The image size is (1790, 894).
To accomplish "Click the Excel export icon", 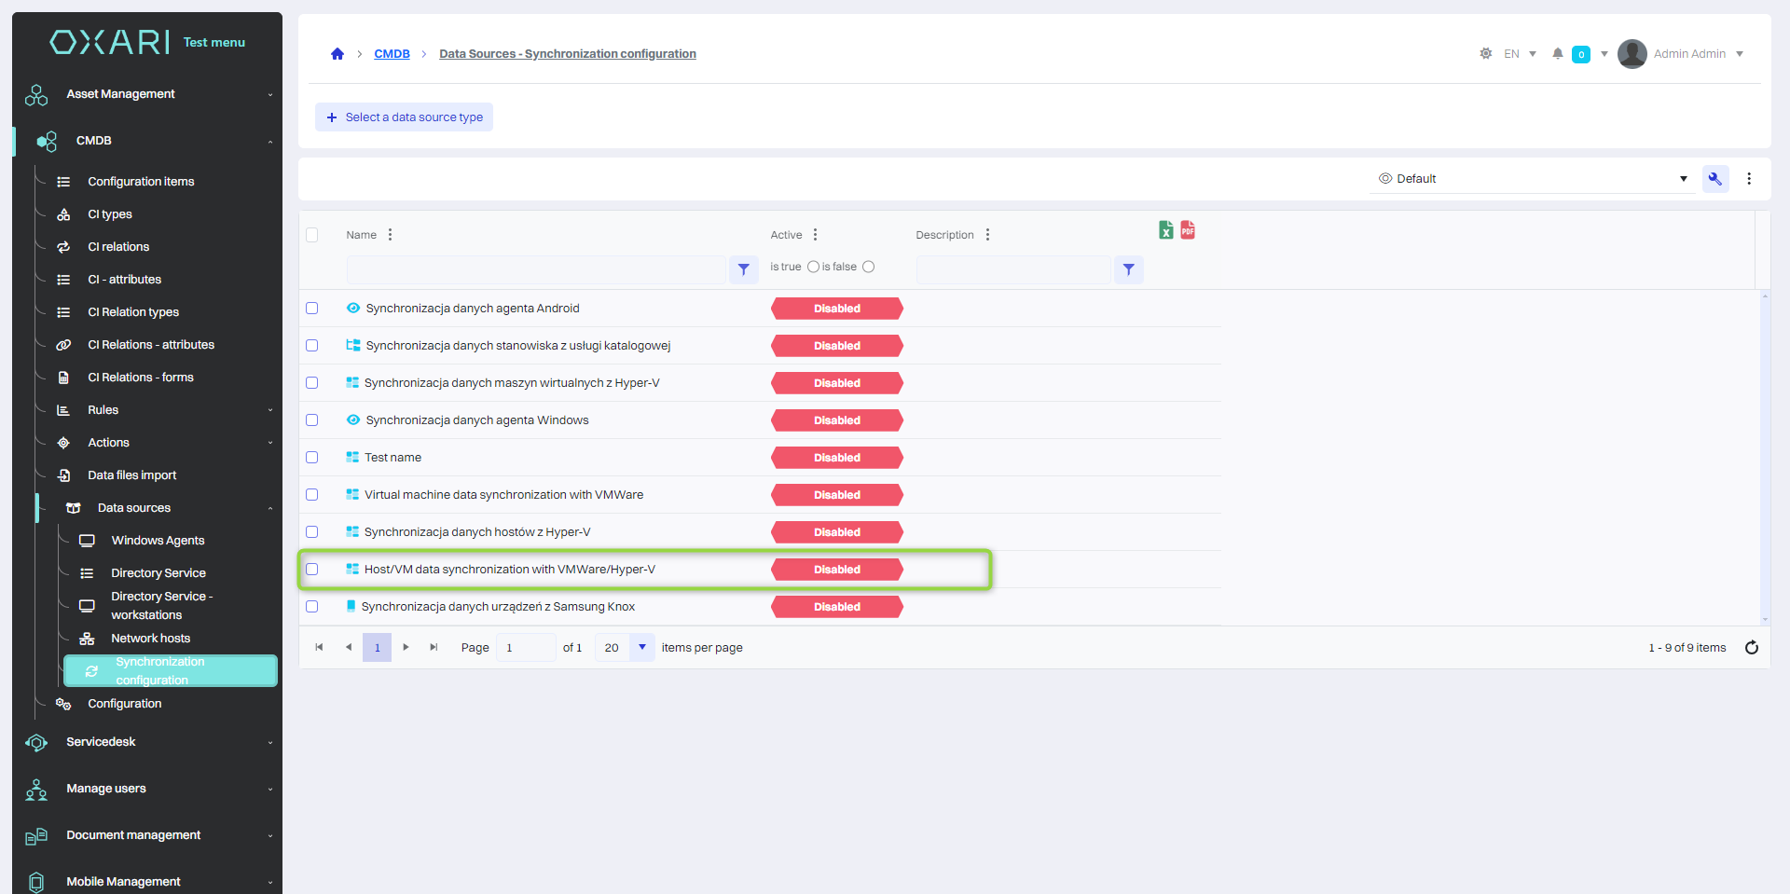I will click(1165, 230).
